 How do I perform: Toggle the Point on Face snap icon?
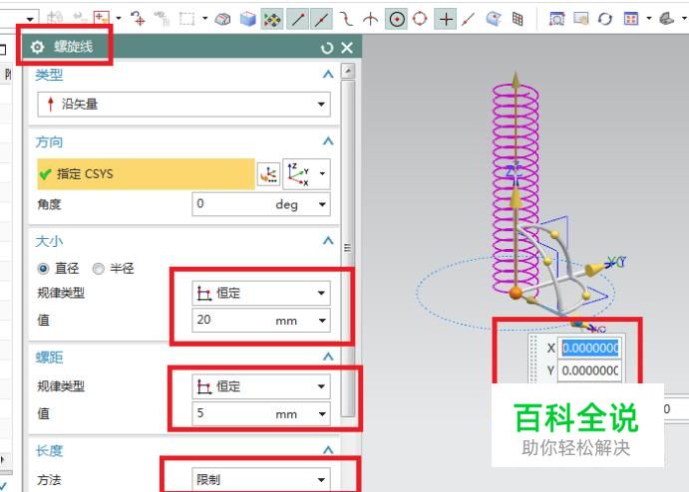point(494,19)
